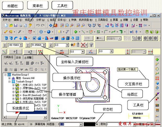Open the Z coordinate dropdown
The image size is (162, 127).
tap(67, 45)
